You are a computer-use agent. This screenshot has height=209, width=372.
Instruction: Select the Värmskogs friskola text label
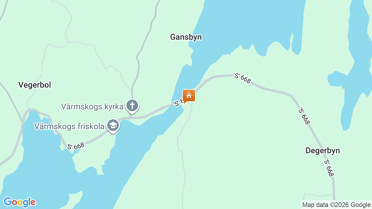pos(69,126)
